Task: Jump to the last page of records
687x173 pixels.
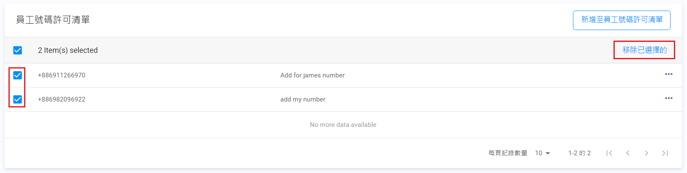Action: click(665, 153)
